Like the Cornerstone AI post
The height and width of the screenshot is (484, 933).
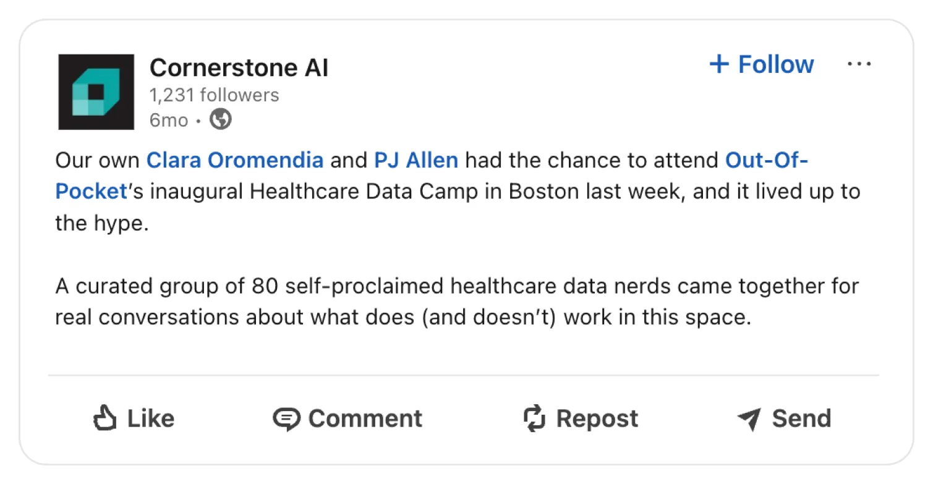click(x=133, y=418)
